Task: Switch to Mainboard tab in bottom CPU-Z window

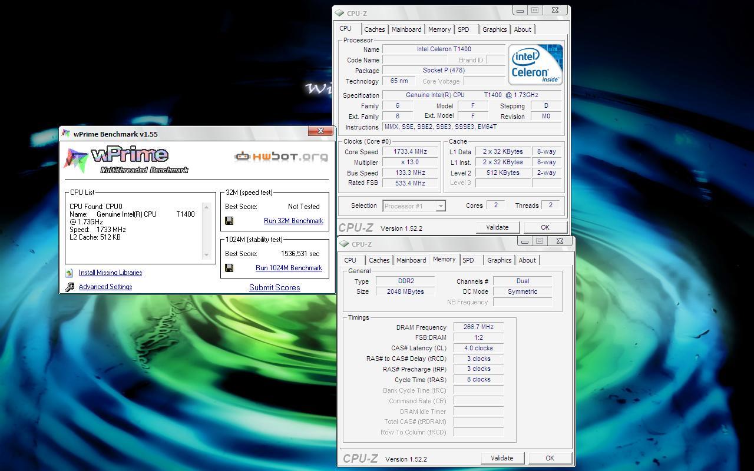Action: click(x=411, y=260)
